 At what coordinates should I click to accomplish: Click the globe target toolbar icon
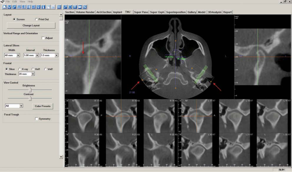pos(39,7)
